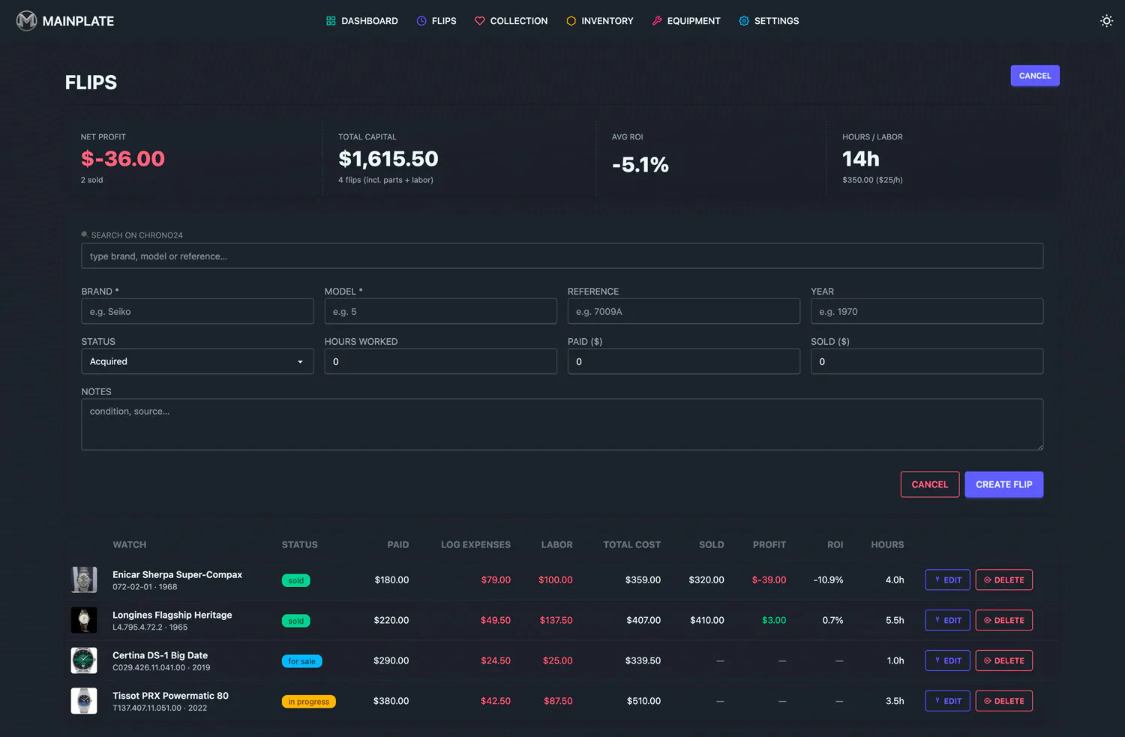
Task: Click the Create Flip button
Action: (x=1003, y=484)
